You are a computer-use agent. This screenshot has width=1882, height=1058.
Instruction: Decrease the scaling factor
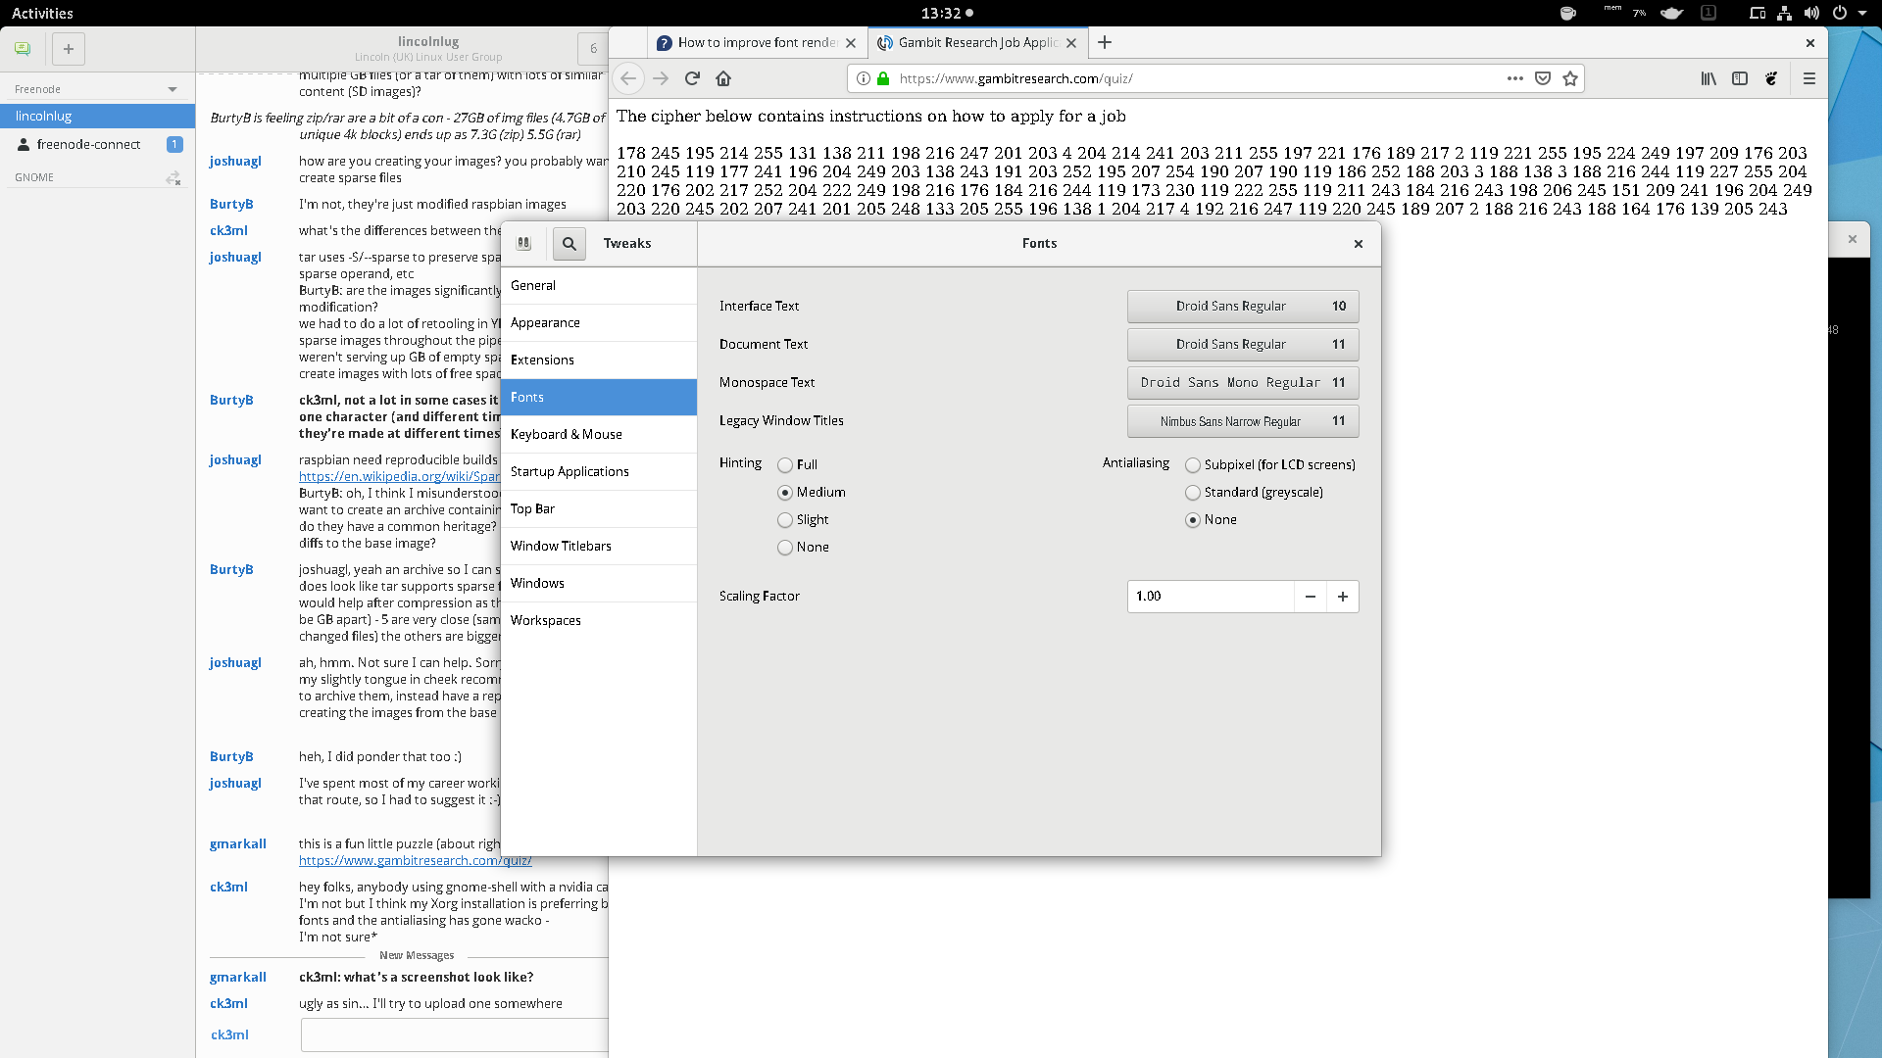click(1310, 596)
